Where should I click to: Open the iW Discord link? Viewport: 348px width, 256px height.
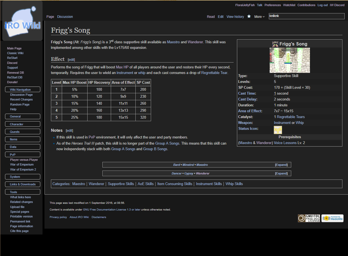coord(337,5)
